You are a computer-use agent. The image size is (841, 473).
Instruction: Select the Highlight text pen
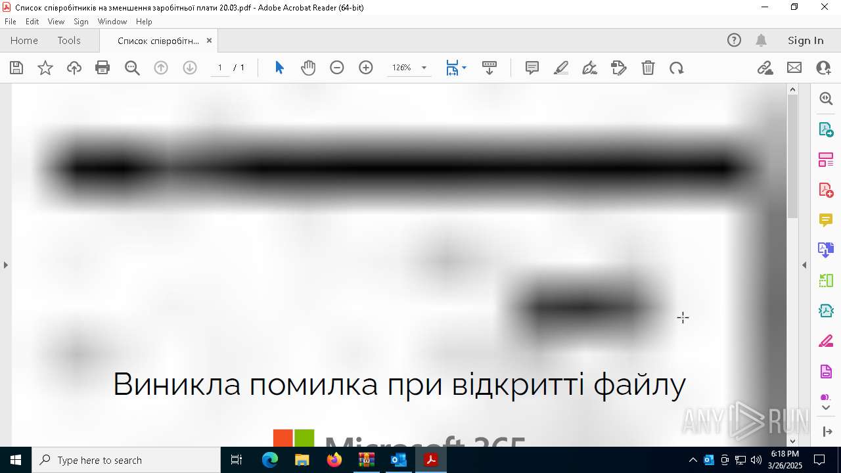[561, 68]
